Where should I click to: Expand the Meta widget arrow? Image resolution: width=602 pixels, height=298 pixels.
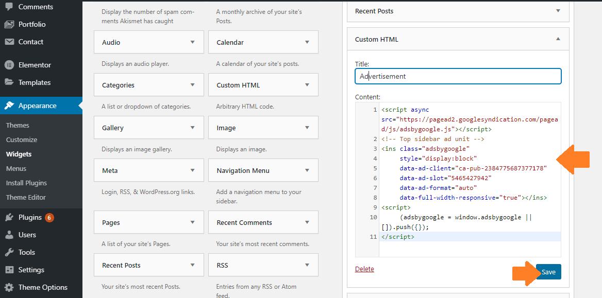pos(192,170)
